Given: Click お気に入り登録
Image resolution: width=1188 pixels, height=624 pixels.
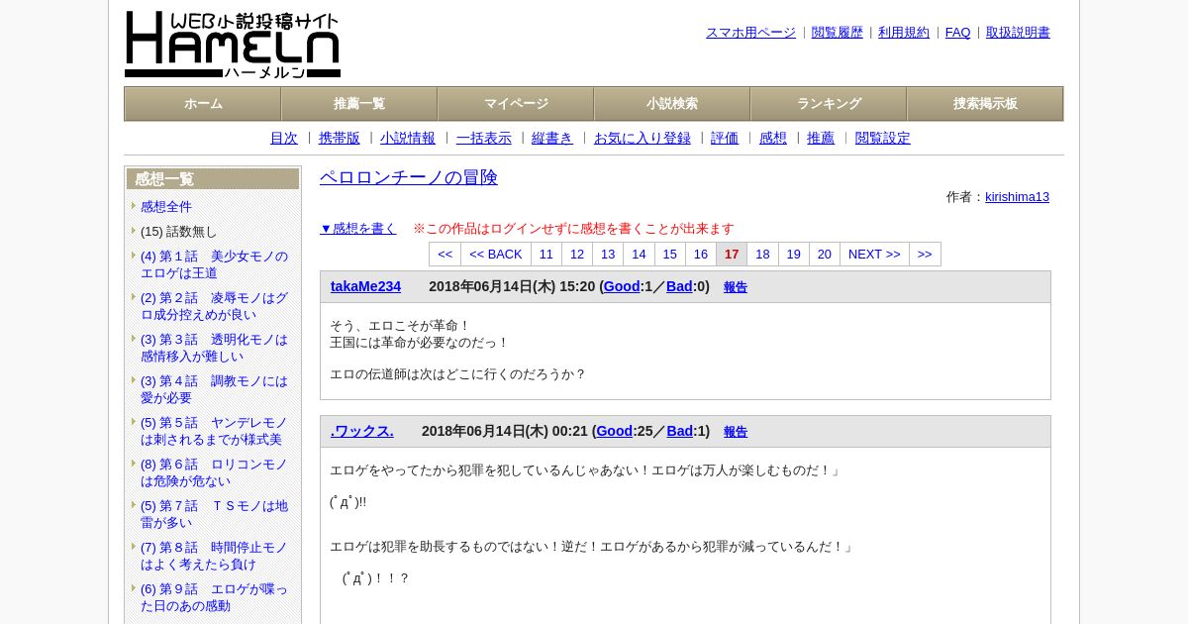Looking at the screenshot, I should coord(643,139).
